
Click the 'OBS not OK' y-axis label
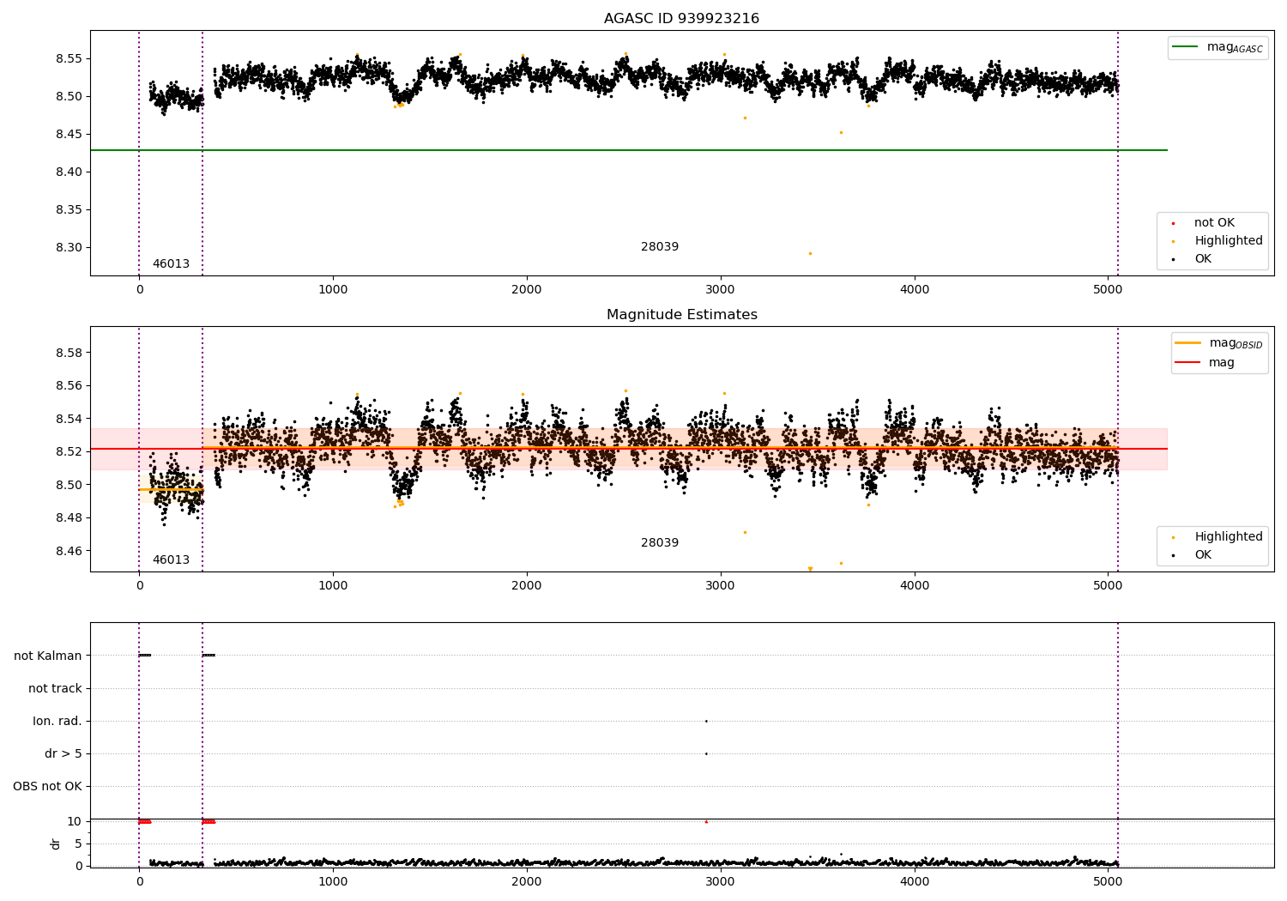click(x=47, y=787)
